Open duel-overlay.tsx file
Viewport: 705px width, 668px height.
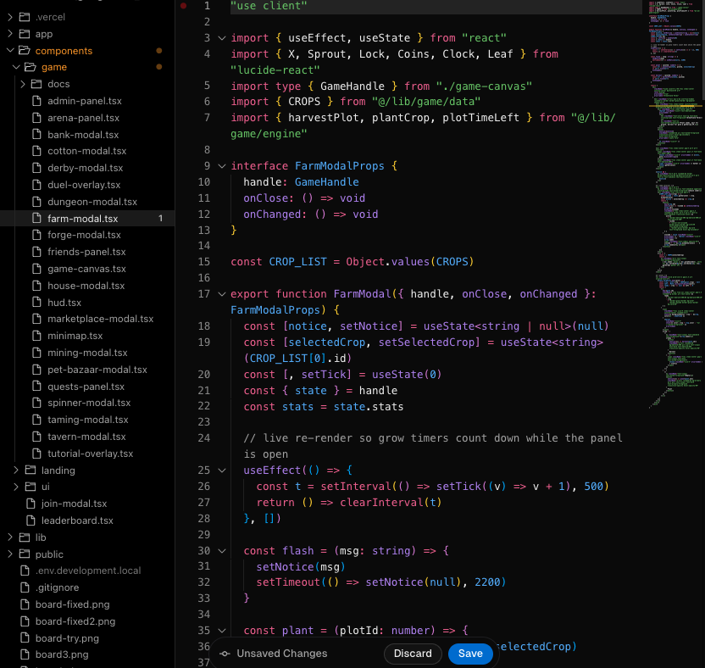[x=84, y=185]
